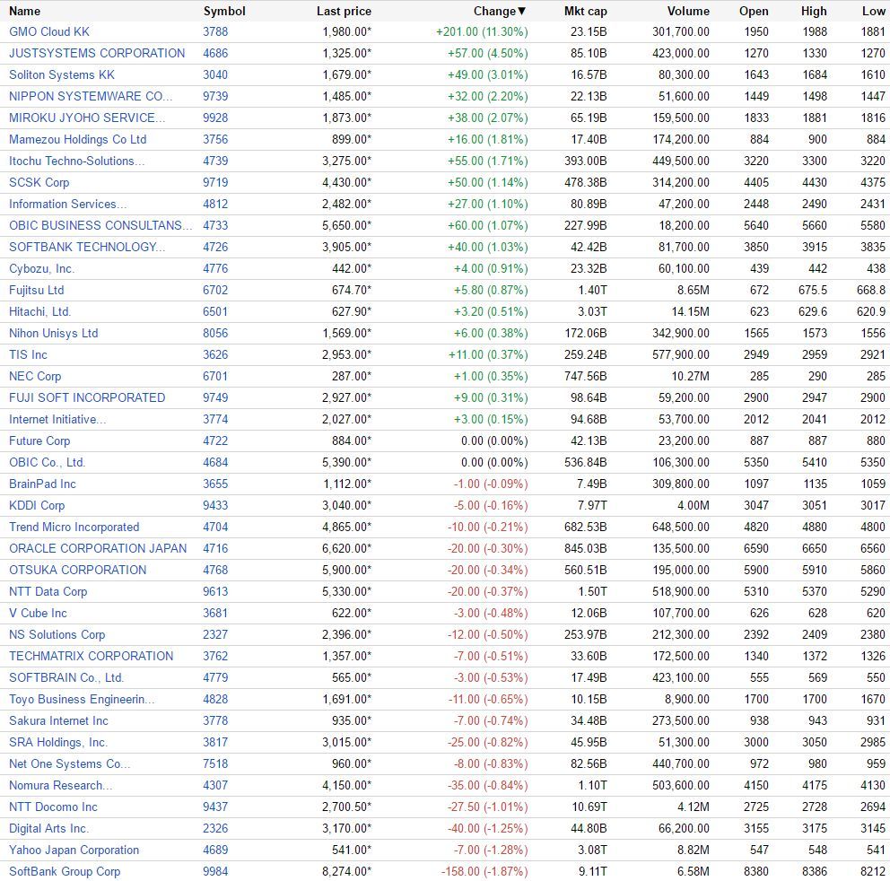Sort by High column header
890x881 pixels.
pyautogui.click(x=814, y=12)
